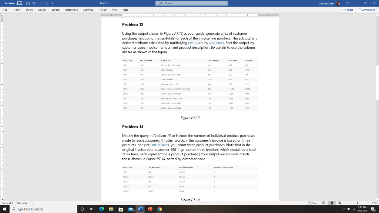Switch to Read Mode in the status bar
This screenshot has height=213, width=379.
[323, 203]
